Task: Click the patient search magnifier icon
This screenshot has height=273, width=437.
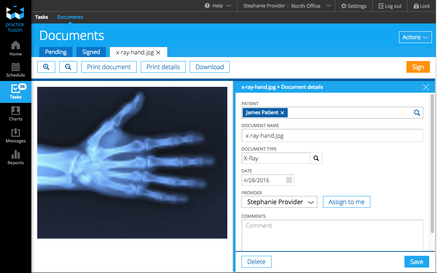Action: (417, 113)
